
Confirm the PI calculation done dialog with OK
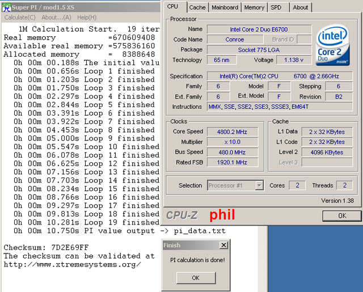[x=195, y=278]
